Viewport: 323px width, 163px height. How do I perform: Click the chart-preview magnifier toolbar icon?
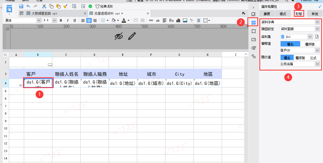click(83, 6)
